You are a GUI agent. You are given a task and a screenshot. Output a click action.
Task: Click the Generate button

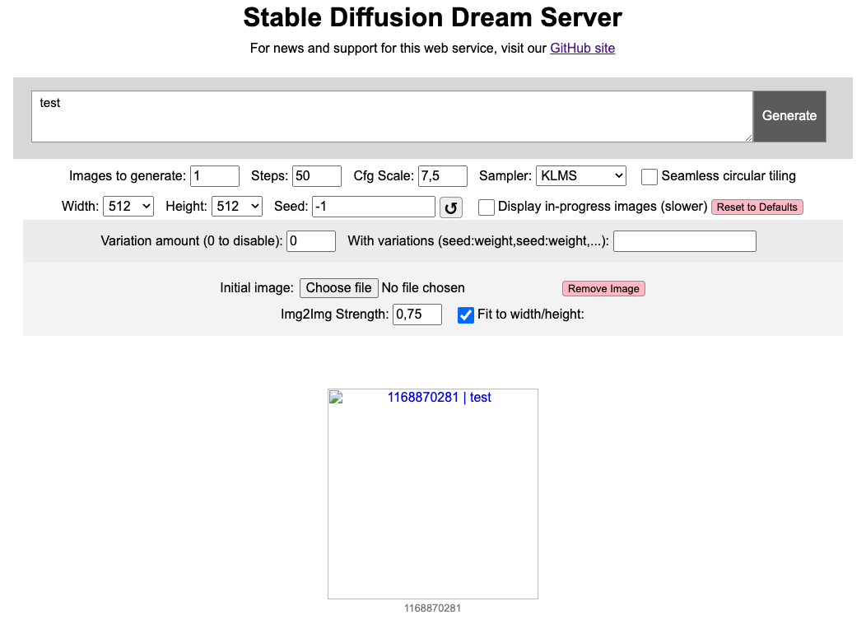click(789, 116)
